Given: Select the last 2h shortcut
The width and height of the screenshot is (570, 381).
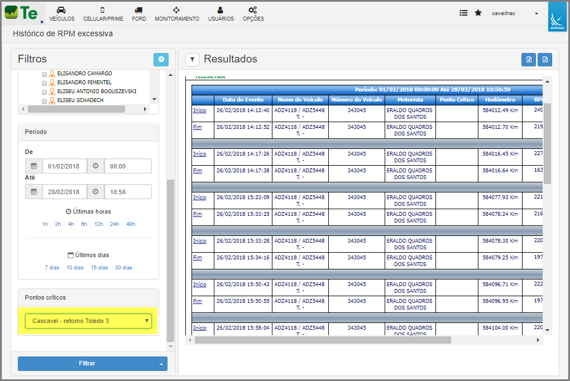Looking at the screenshot, I should (58, 224).
